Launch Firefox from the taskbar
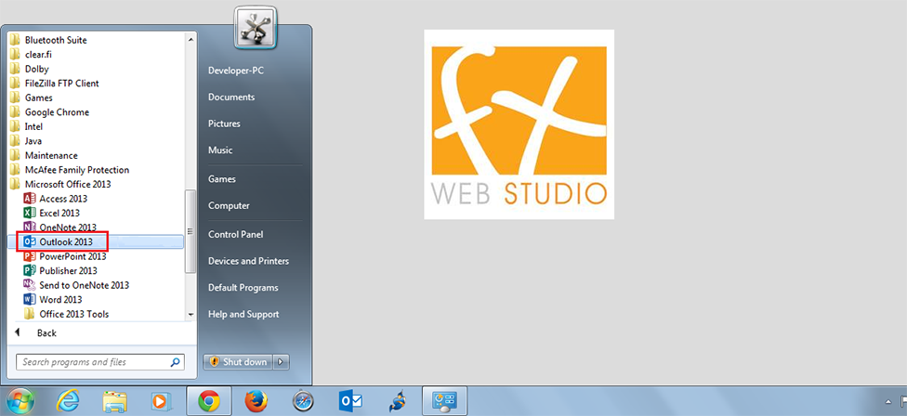907x416 pixels. (x=256, y=401)
